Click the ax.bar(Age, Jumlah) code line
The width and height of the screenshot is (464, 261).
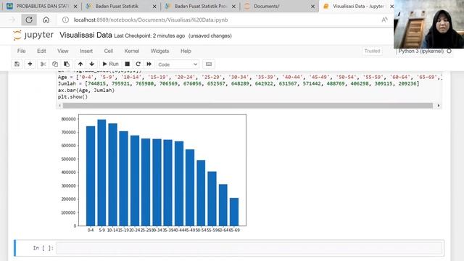(86, 90)
